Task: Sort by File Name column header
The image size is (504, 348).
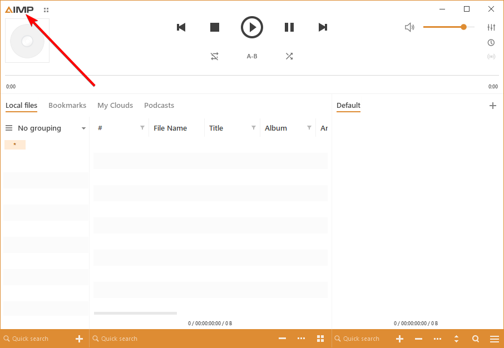Action: [x=170, y=128]
